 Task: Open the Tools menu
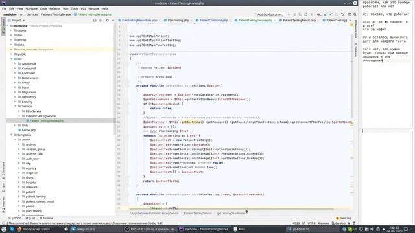click(x=75, y=8)
